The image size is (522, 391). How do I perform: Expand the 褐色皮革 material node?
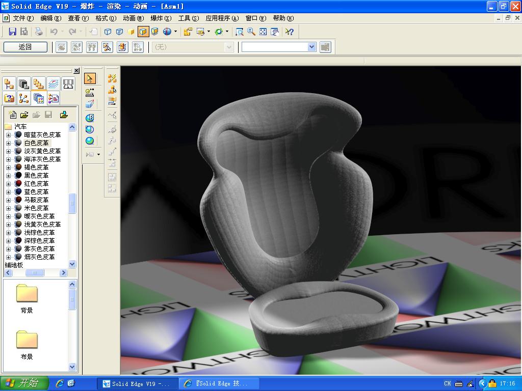(8, 167)
